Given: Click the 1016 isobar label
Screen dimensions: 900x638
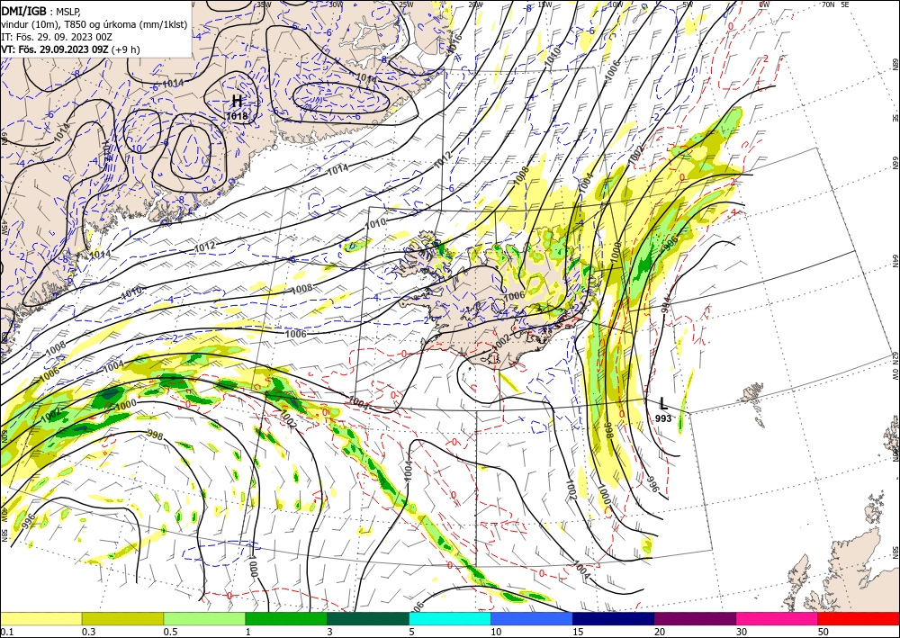Looking at the screenshot, I should 454,45.
